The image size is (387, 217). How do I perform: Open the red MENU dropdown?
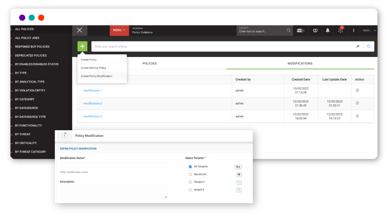click(x=120, y=30)
